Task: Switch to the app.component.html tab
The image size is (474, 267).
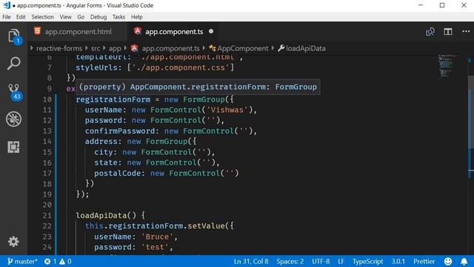Action: point(78,31)
